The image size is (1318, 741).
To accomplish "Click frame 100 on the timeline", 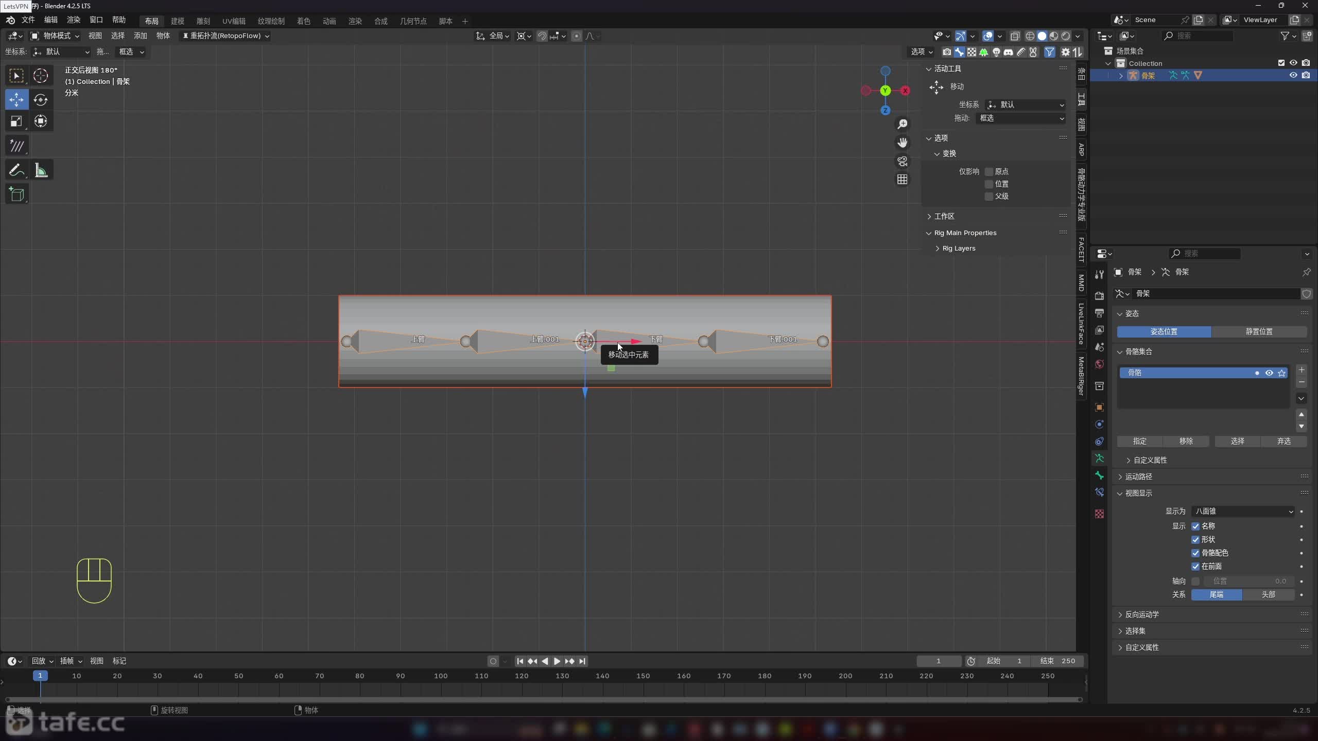I will (441, 676).
